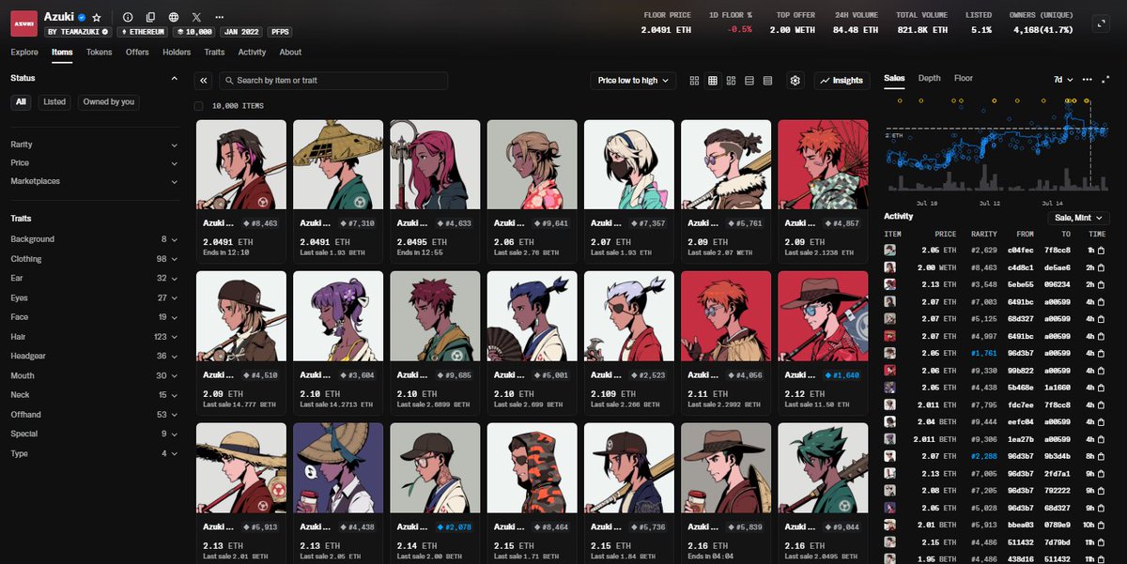1127x564 pixels.
Task: Open the more options ellipsis beside the X icon
Action: pos(220,17)
